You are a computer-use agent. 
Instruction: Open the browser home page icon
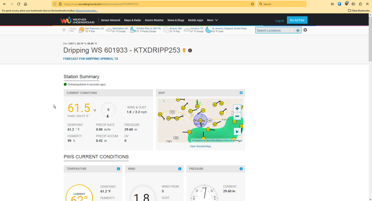pyautogui.click(x=26, y=4)
